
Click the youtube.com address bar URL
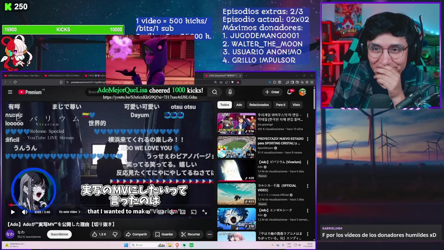click(x=88, y=82)
